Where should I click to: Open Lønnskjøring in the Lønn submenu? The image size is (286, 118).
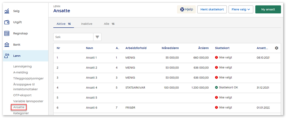click(x=22, y=67)
